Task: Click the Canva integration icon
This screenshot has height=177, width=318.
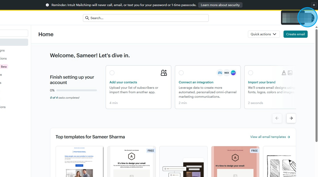Action: [x=233, y=73]
